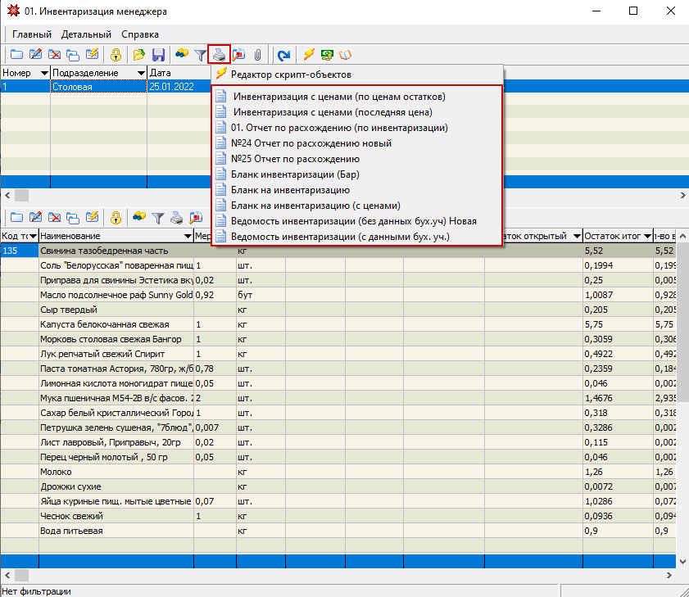Click the delete row red-cross icon in detail toolbar

coord(55,218)
